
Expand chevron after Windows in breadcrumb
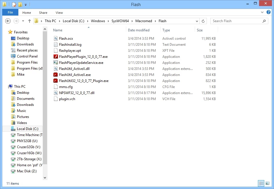click(x=108, y=21)
